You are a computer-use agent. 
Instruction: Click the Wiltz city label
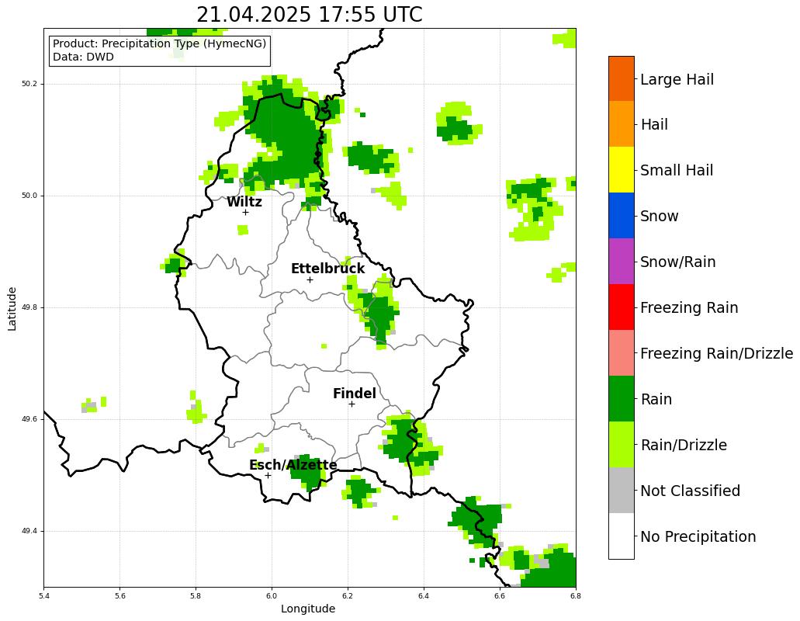244,202
